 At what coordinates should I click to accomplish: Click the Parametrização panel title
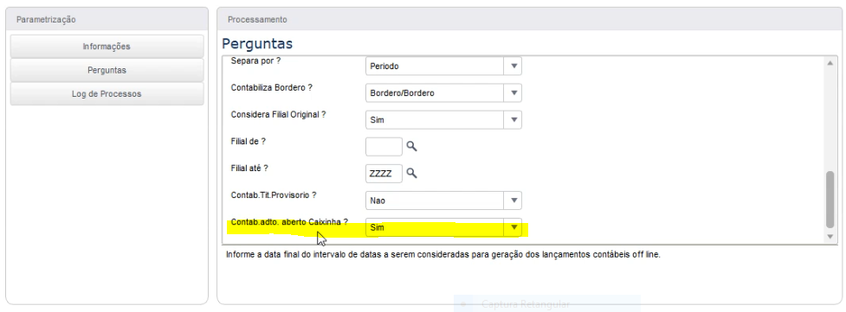[46, 19]
